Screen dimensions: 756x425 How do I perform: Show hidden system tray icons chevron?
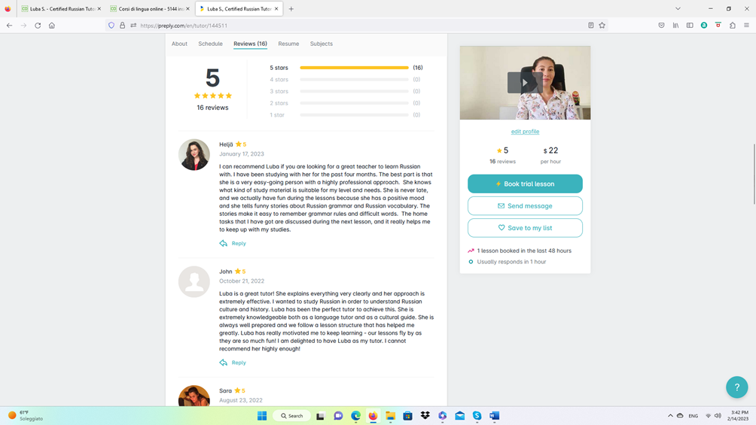pos(670,415)
